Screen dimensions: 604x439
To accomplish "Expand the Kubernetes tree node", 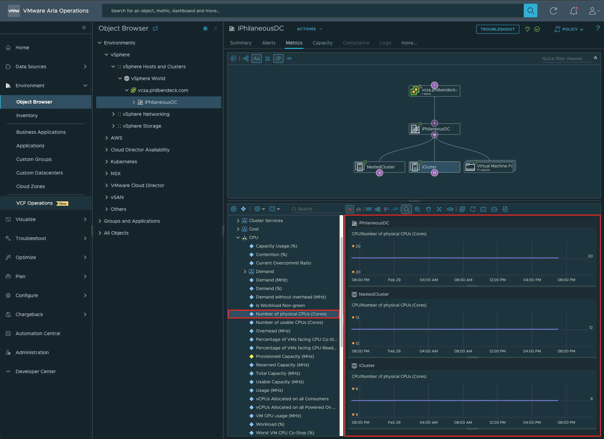I will point(106,162).
